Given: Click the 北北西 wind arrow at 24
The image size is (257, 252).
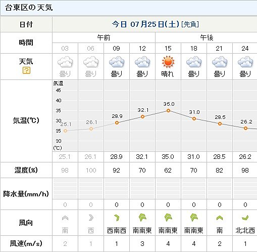Looking at the screenshot, I should pos(245,218).
